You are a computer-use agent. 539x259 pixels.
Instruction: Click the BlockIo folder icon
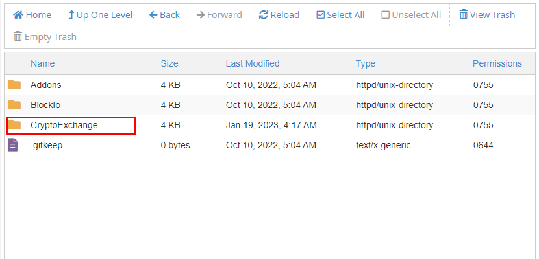(x=14, y=105)
